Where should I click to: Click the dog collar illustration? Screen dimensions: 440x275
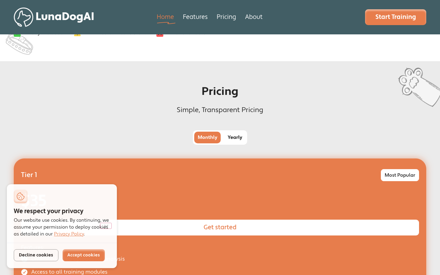coord(20,45)
